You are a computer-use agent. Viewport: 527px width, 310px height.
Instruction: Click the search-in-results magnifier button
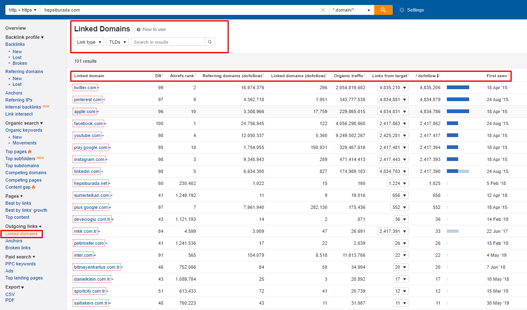[x=210, y=42]
